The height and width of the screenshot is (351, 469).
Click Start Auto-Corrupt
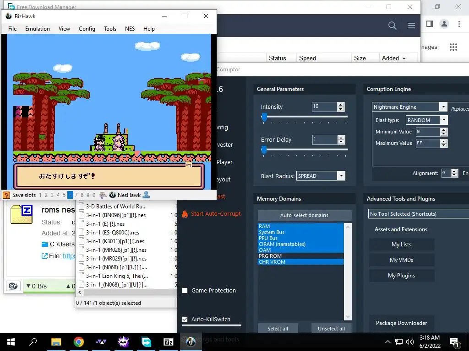(216, 214)
